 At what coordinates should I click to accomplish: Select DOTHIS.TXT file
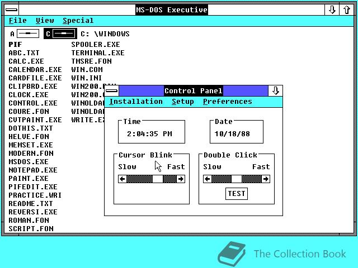31,128
